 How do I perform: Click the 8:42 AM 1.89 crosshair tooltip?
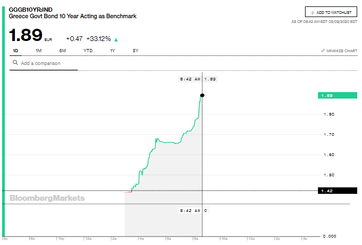click(198, 79)
